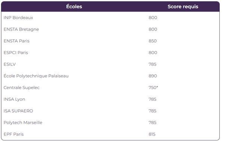225x142 pixels.
Task: Click the Score requis column header
Action: click(183, 7)
